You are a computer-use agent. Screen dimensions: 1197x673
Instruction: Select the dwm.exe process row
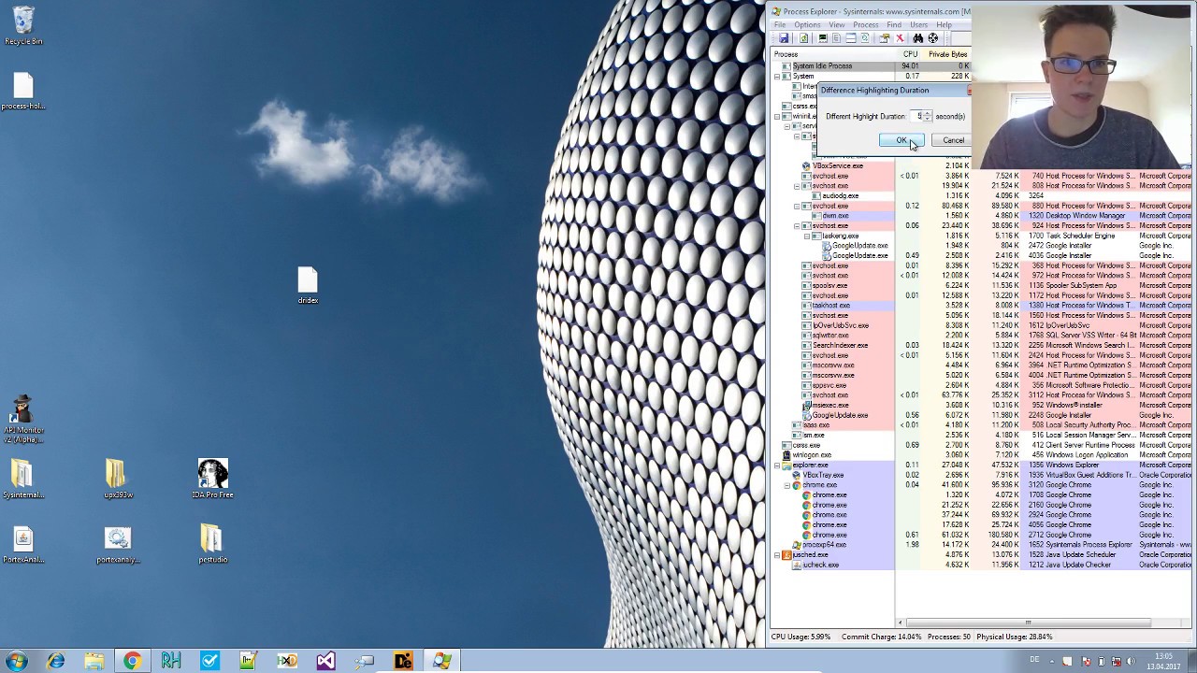click(x=982, y=216)
